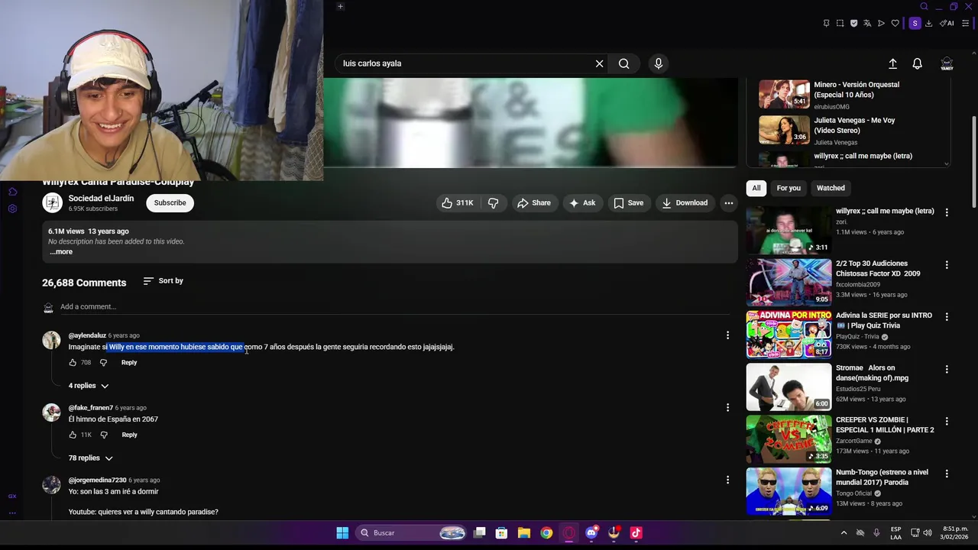Dislike the video
Image resolution: width=978 pixels, height=550 pixels.
pyautogui.click(x=494, y=202)
